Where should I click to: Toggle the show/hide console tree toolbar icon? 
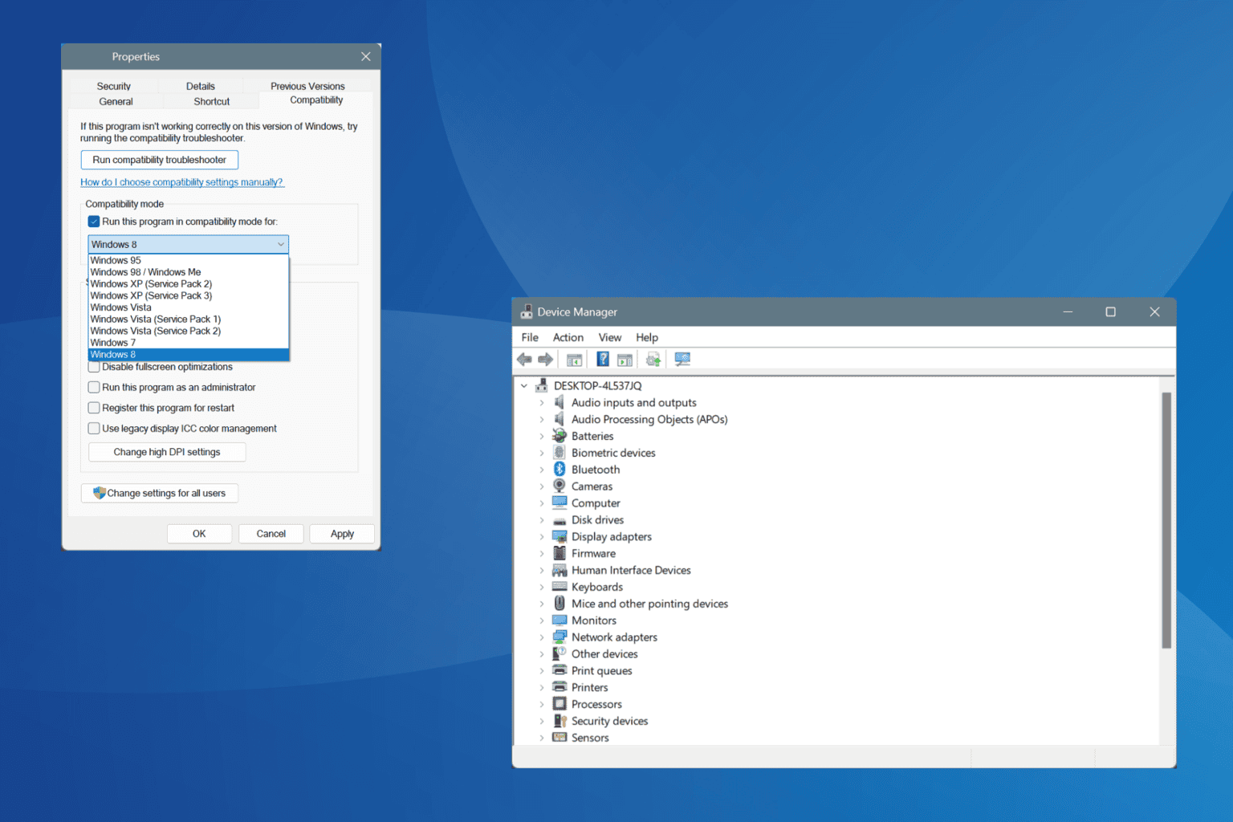(x=574, y=360)
